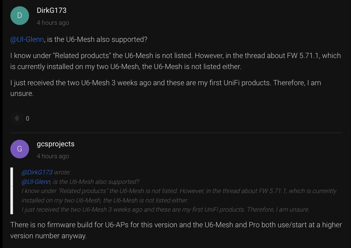
Task: Upvote DirkG173's post with the arrow icon
Action: (x=17, y=118)
